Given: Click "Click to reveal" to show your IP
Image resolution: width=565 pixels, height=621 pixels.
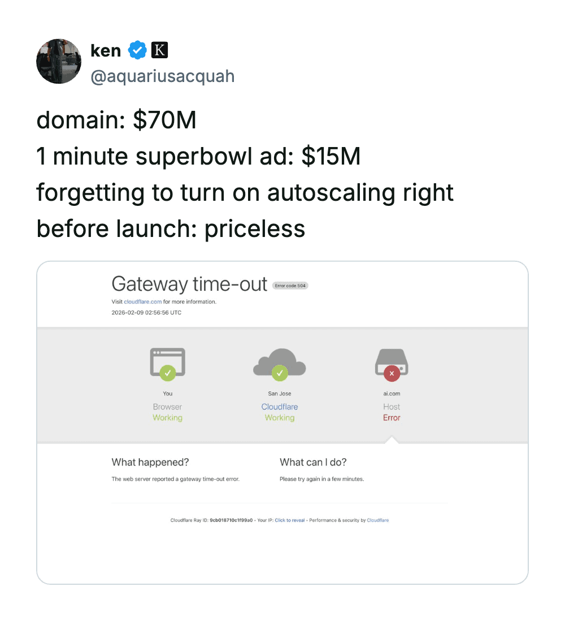Looking at the screenshot, I should [290, 520].
